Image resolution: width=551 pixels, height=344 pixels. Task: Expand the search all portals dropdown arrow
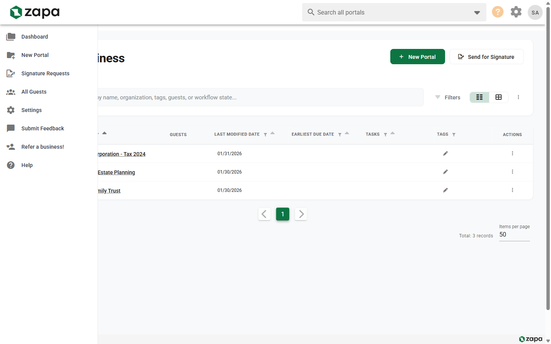point(477,13)
